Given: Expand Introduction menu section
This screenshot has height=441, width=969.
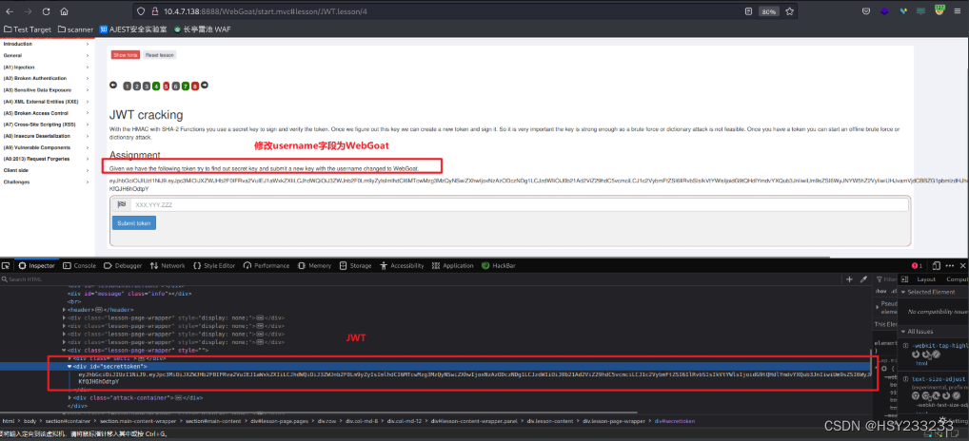Looking at the screenshot, I should coord(47,44).
